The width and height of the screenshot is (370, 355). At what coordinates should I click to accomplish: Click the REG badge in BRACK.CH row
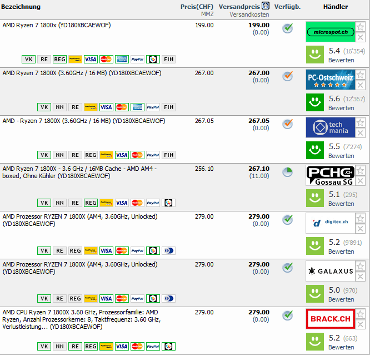pos(91,346)
